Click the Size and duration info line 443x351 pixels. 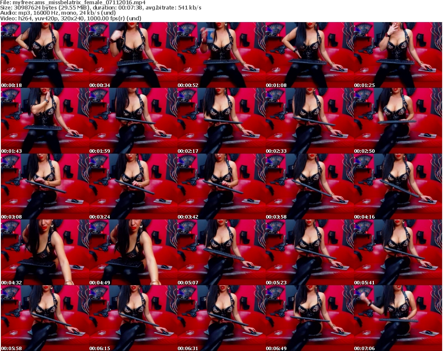100,8
